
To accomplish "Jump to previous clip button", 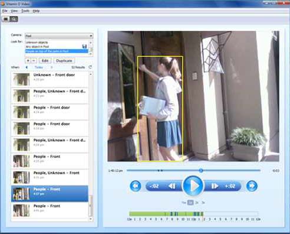I will (136, 186).
